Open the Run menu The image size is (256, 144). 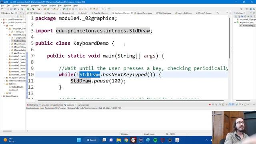point(60,6)
